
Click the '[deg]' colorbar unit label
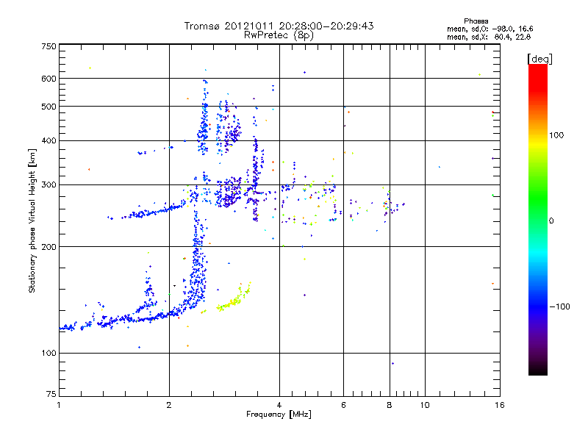pos(539,59)
